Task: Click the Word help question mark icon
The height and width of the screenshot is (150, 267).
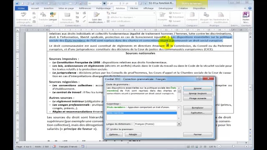Action: [x=250, y=8]
